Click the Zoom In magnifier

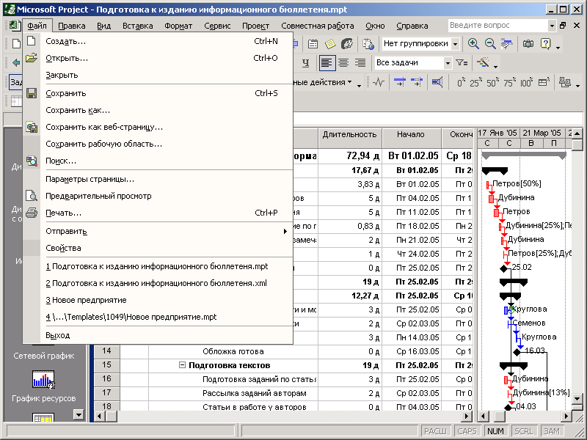(x=473, y=44)
